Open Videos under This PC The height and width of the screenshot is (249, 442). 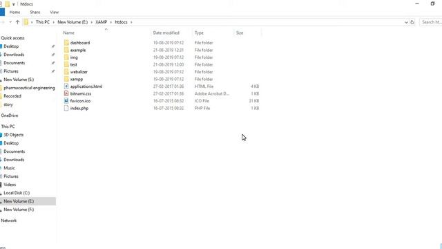(10, 185)
